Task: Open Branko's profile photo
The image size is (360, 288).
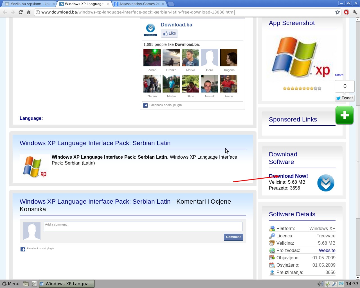Action: click(x=171, y=58)
